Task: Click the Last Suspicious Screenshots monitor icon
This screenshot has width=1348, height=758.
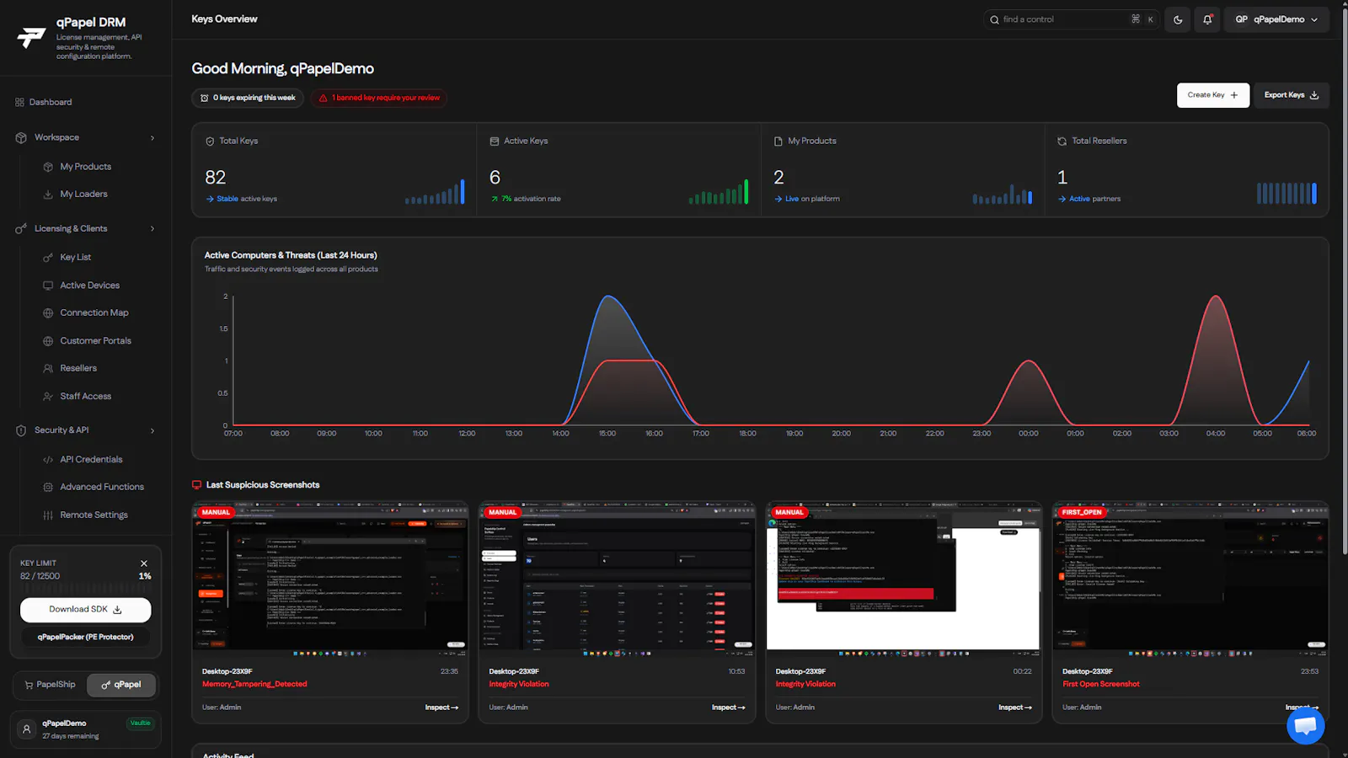Action: (x=197, y=485)
